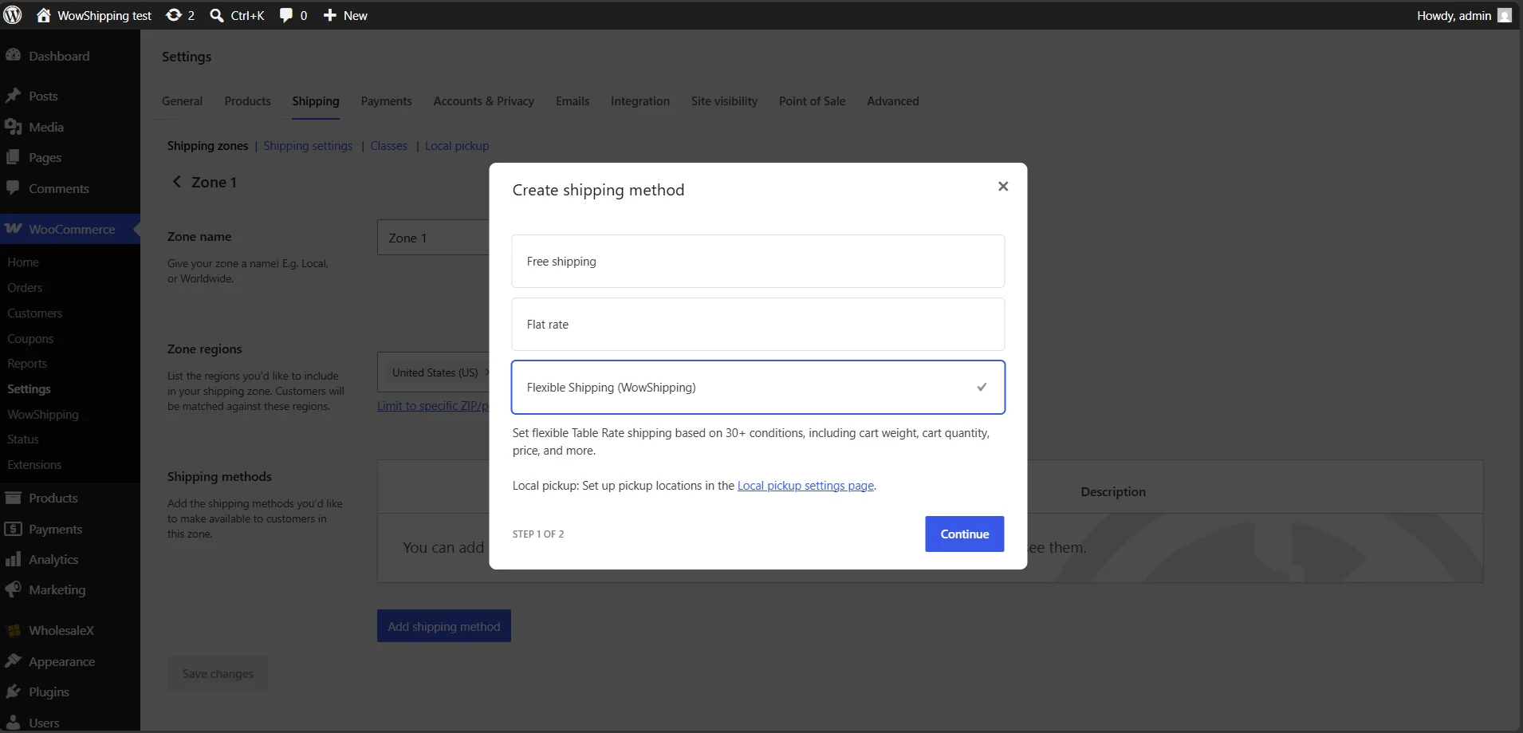Open the Shipping settings sub-link
The width and height of the screenshot is (1523, 733).
coord(308,146)
